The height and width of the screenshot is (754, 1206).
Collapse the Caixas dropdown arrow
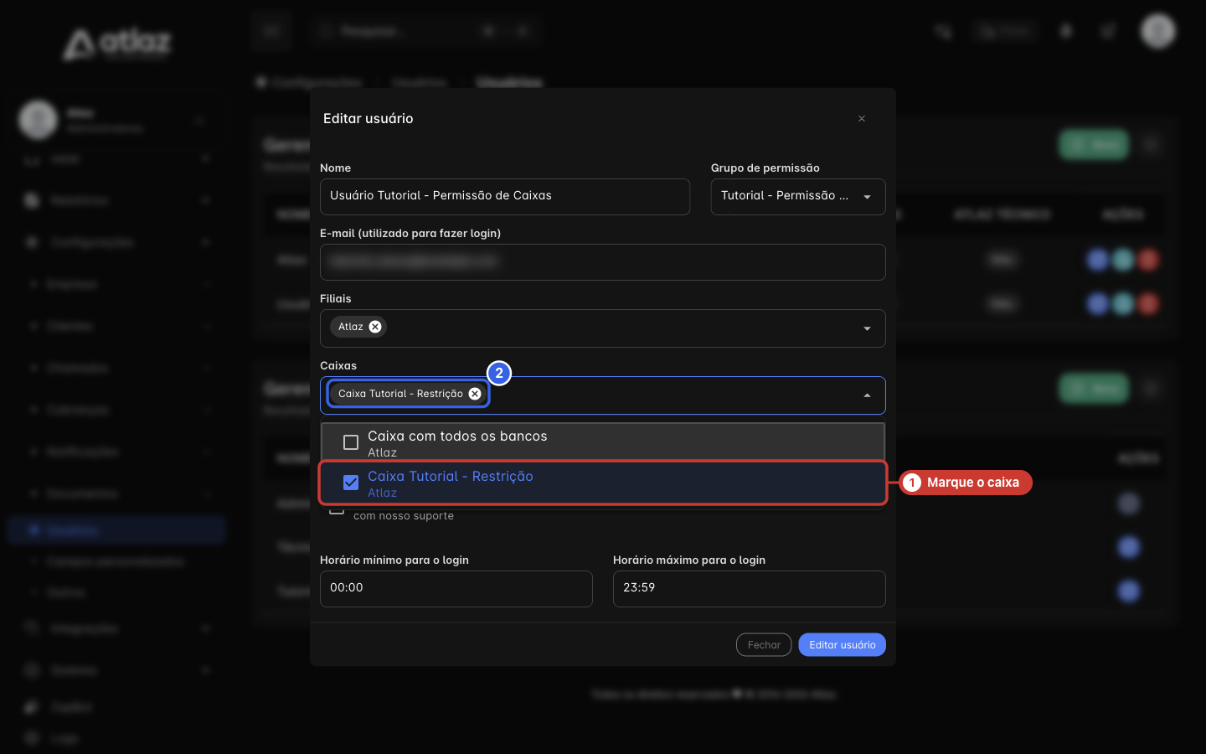tap(867, 395)
